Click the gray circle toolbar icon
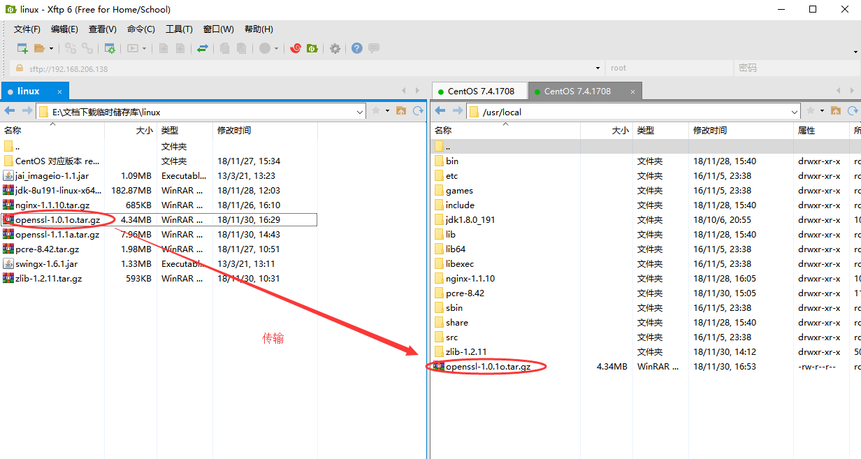Viewport: 861px width, 459px height. click(265, 48)
